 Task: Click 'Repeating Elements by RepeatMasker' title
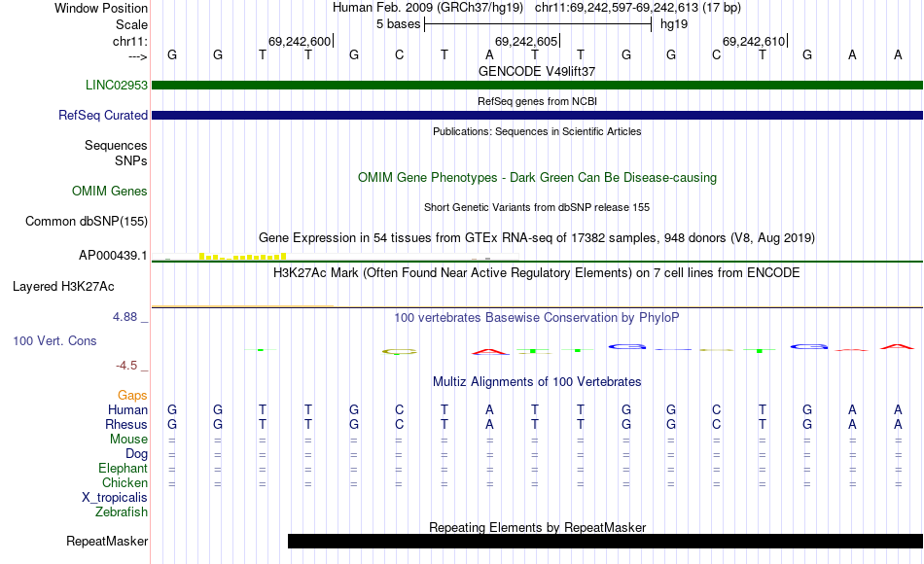(x=537, y=527)
